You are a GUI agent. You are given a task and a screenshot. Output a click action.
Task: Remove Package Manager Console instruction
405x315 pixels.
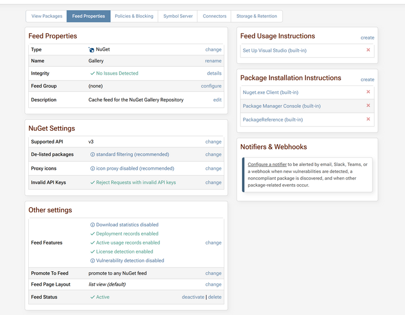pyautogui.click(x=368, y=106)
